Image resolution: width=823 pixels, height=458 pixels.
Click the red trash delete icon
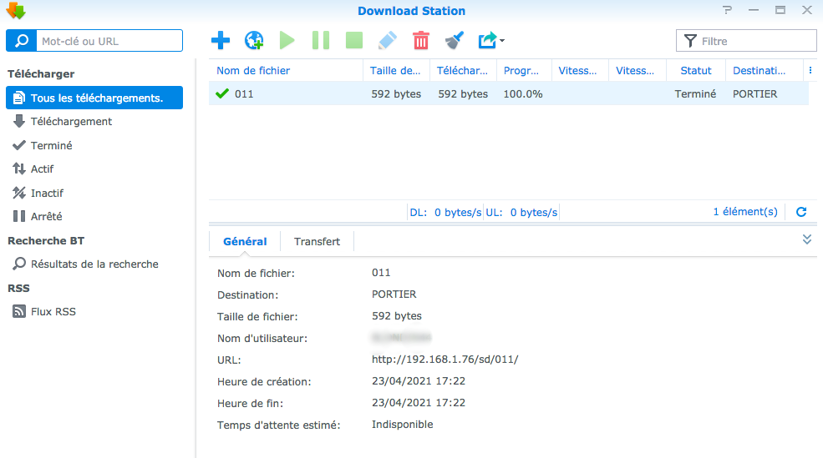coord(421,40)
